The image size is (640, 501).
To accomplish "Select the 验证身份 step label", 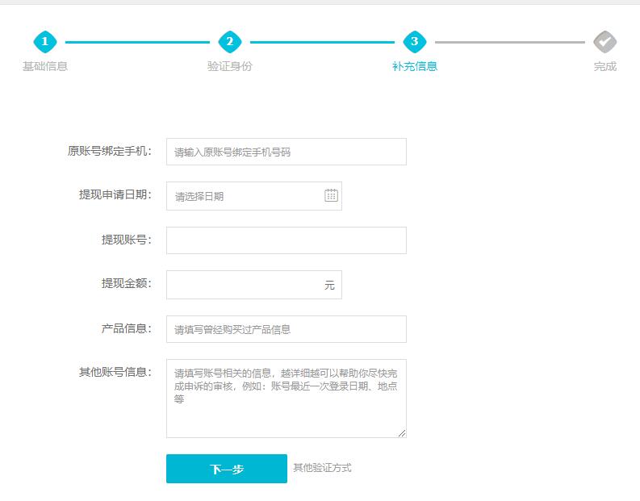I will pyautogui.click(x=230, y=66).
